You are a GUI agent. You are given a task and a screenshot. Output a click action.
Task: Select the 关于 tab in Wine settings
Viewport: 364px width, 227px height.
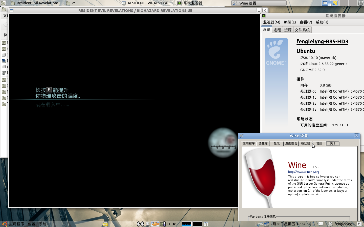tap(333, 143)
